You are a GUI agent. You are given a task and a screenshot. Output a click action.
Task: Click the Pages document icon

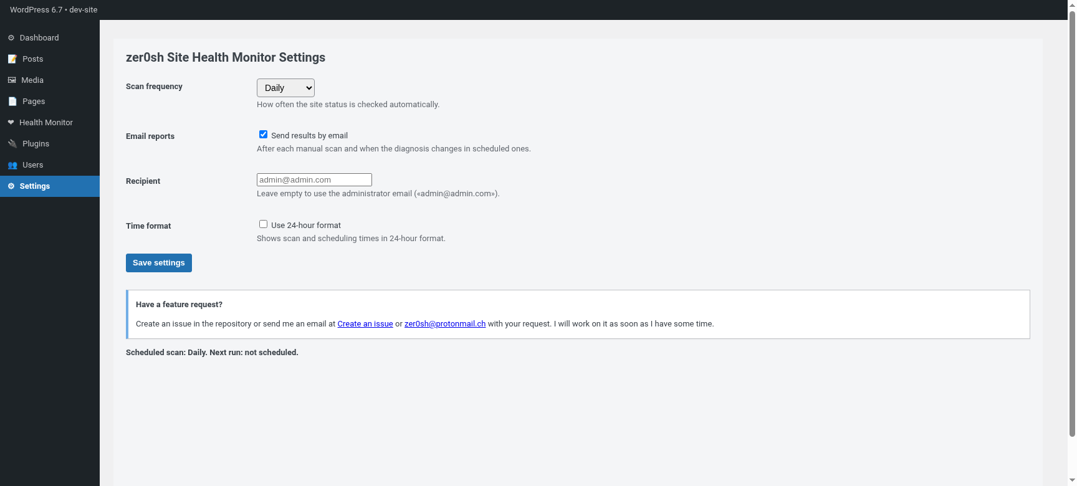[12, 102]
